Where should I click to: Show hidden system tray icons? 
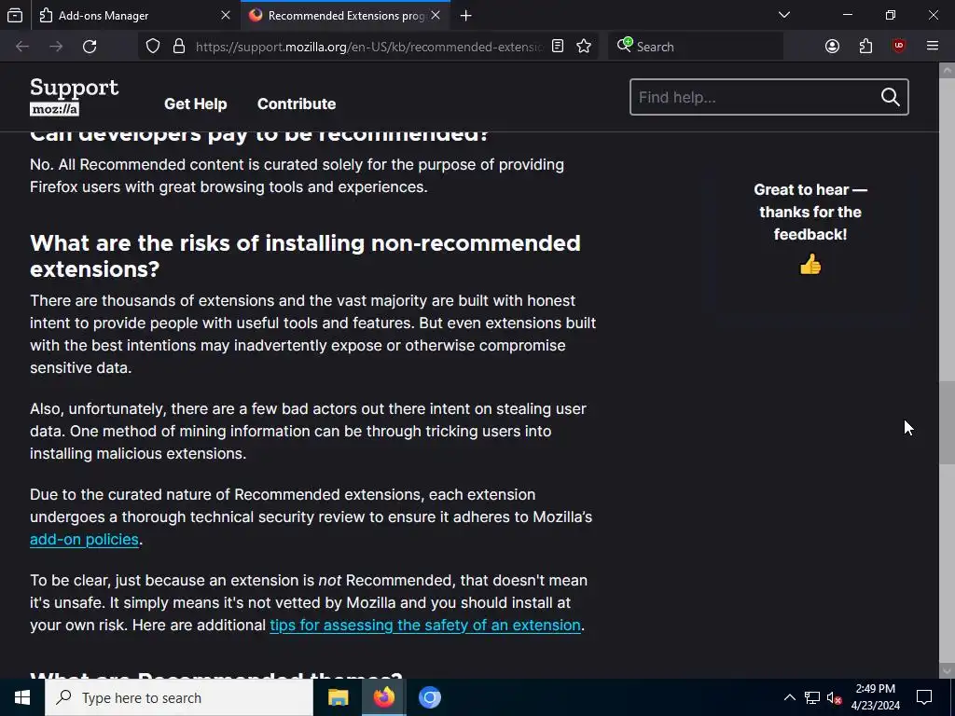coord(789,697)
